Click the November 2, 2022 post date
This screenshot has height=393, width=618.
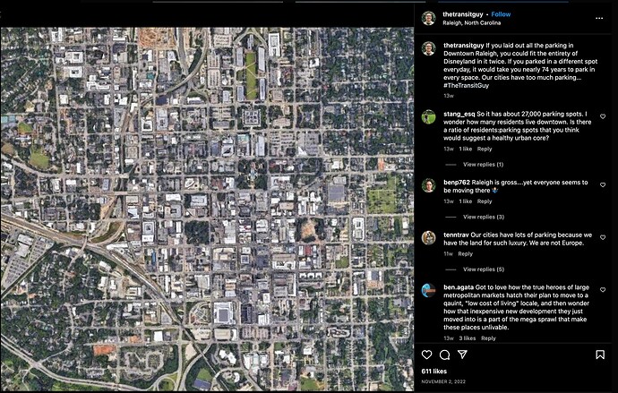point(443,381)
